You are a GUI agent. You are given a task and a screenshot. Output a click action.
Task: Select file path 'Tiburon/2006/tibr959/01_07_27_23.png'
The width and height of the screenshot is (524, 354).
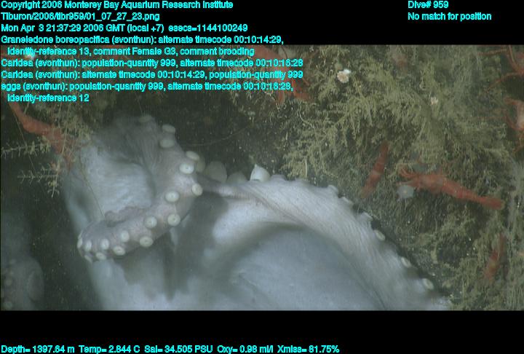point(80,17)
